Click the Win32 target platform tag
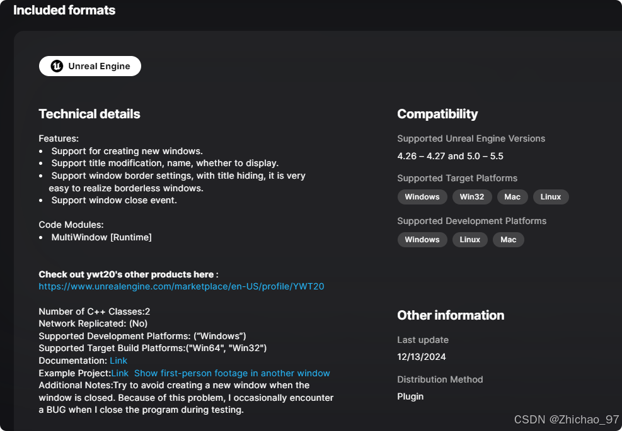Viewport: 622px width, 431px height. coord(472,197)
